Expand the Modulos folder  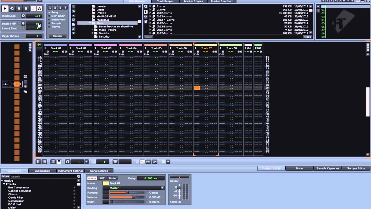coord(92,33)
